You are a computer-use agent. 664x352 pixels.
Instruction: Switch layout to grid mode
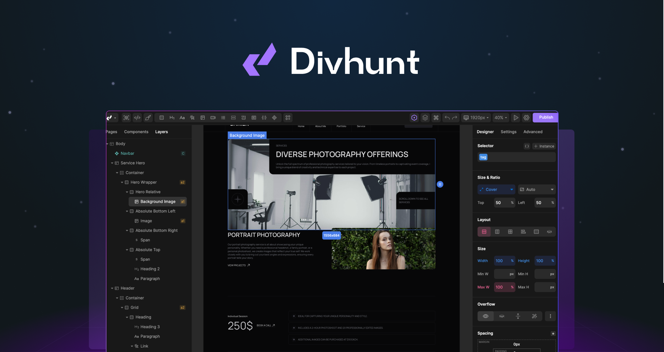point(510,231)
